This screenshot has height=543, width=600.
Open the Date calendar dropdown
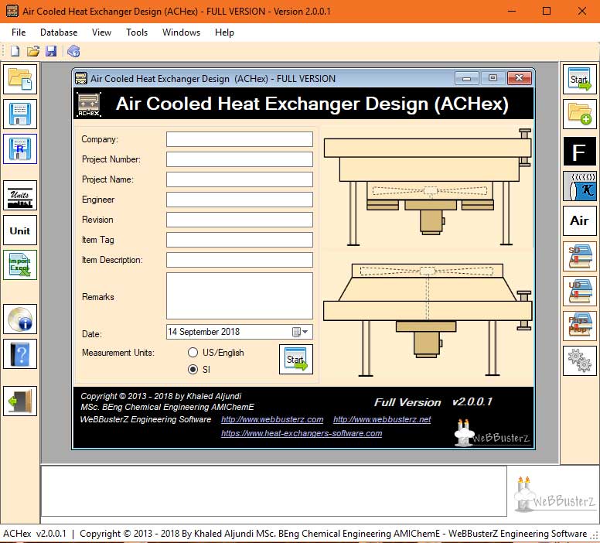[x=301, y=332]
